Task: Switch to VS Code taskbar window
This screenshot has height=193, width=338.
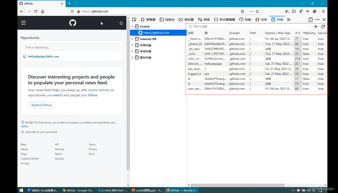Action: click(112, 190)
